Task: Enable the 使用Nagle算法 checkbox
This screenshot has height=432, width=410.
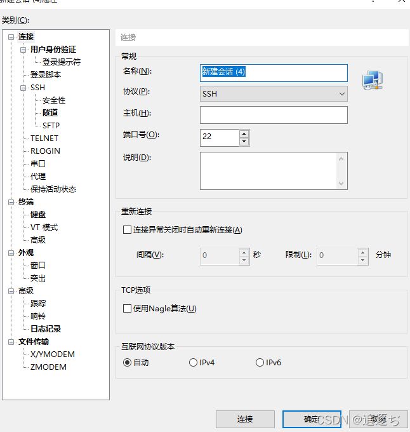Action: coord(127,308)
